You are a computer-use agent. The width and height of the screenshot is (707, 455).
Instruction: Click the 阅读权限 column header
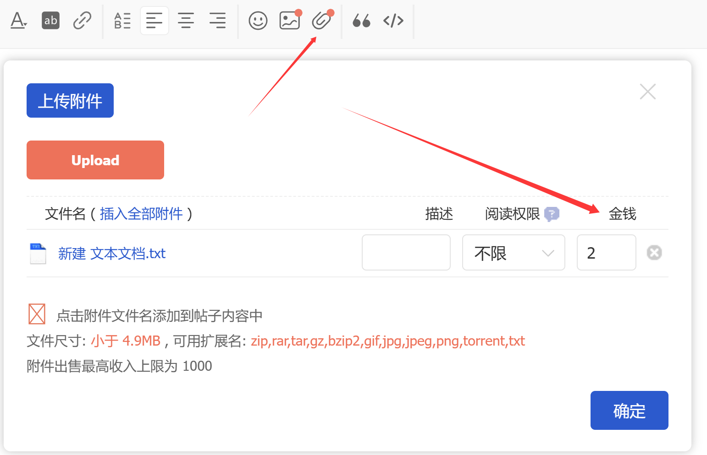tap(513, 214)
